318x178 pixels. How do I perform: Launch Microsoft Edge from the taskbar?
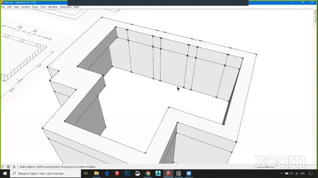(107, 174)
